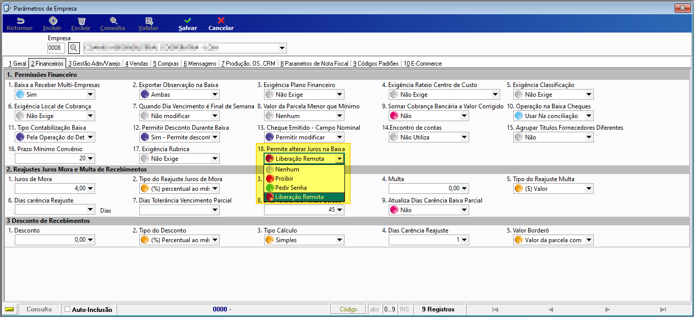Click the Validar toolbar icon
This screenshot has height=318, width=695.
(x=149, y=20)
